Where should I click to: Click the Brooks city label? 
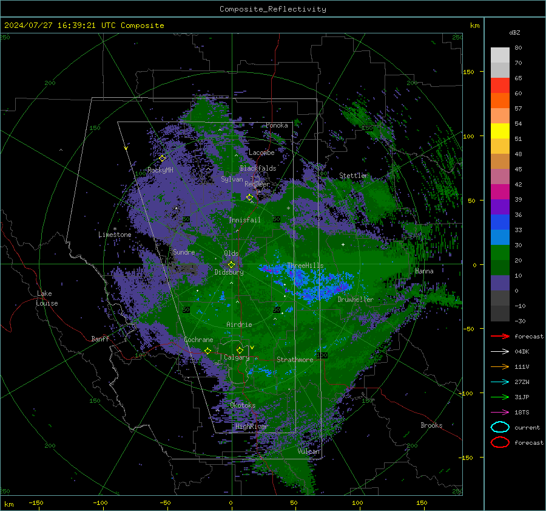pos(431,425)
